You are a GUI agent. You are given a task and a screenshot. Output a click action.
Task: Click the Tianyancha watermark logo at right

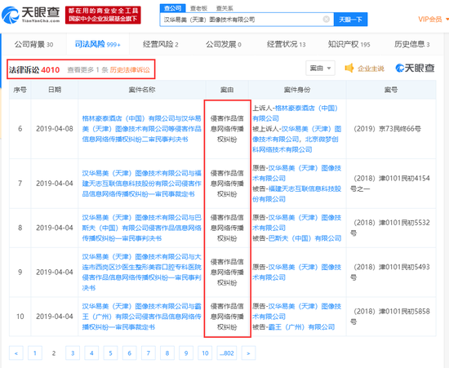pos(415,68)
